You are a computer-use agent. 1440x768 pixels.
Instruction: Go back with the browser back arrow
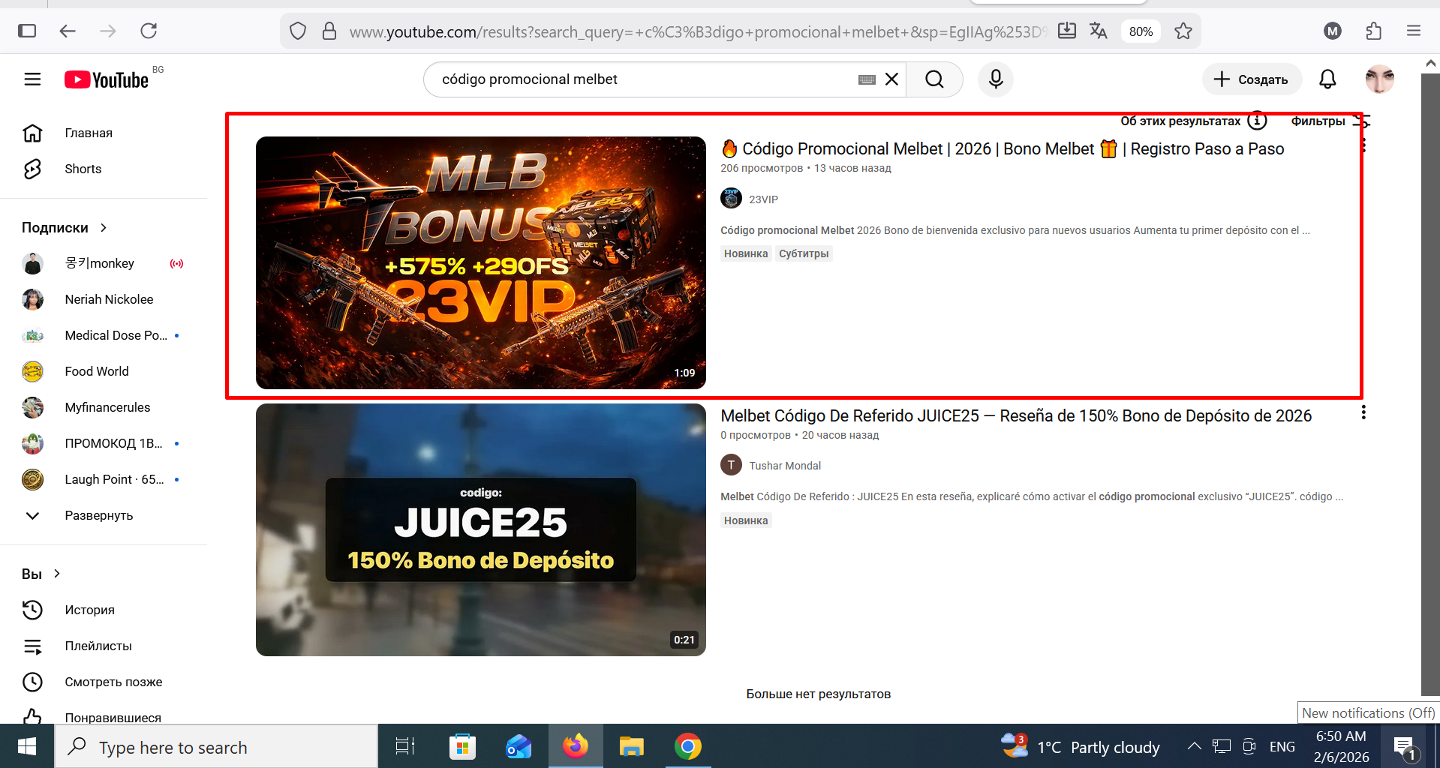click(x=68, y=31)
